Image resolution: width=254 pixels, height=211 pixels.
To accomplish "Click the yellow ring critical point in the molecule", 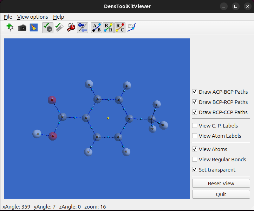I will 108,118.
